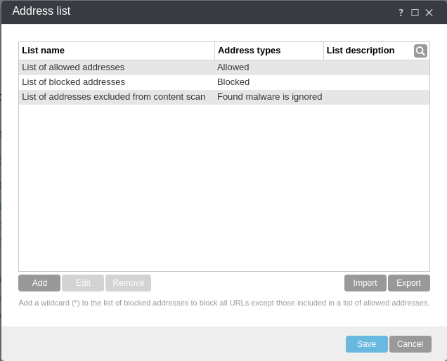The image size is (447, 361).
Task: Select the List of blocked addresses row
Action: click(73, 82)
